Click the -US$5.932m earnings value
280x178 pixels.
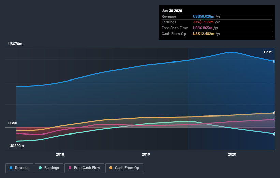203,22
